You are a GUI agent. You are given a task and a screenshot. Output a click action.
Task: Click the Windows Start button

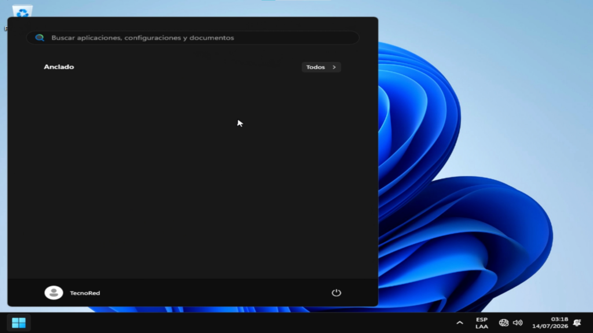click(19, 323)
